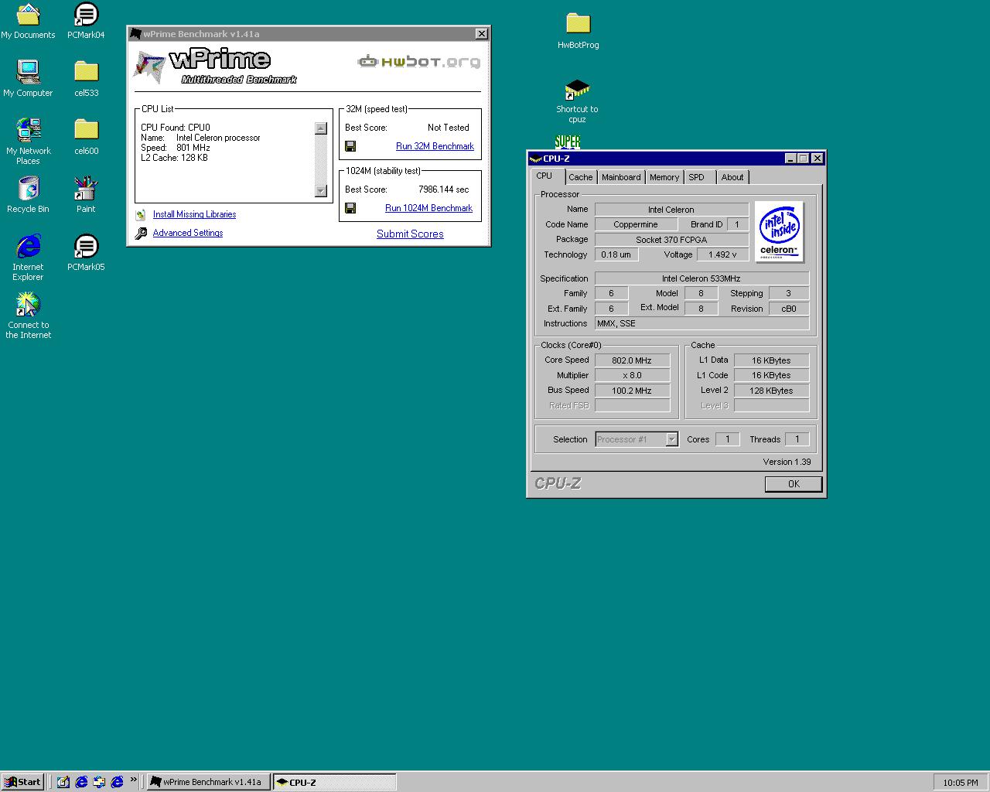Screen dimensions: 990x792
Task: Click Specification field Intel Celeron 533MHz
Action: 702,278
